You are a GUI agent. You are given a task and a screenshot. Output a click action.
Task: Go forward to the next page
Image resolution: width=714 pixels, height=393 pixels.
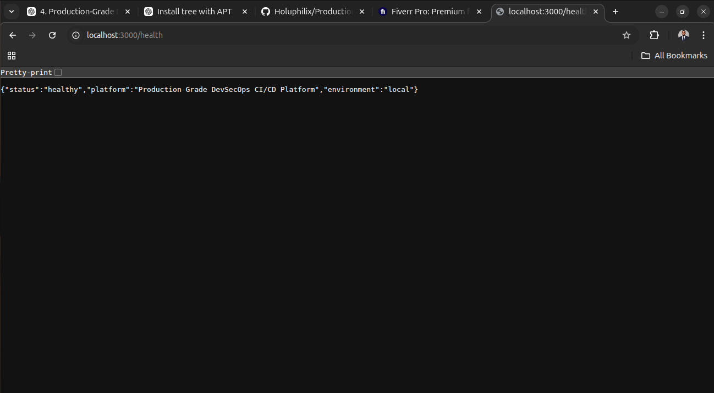pyautogui.click(x=32, y=35)
